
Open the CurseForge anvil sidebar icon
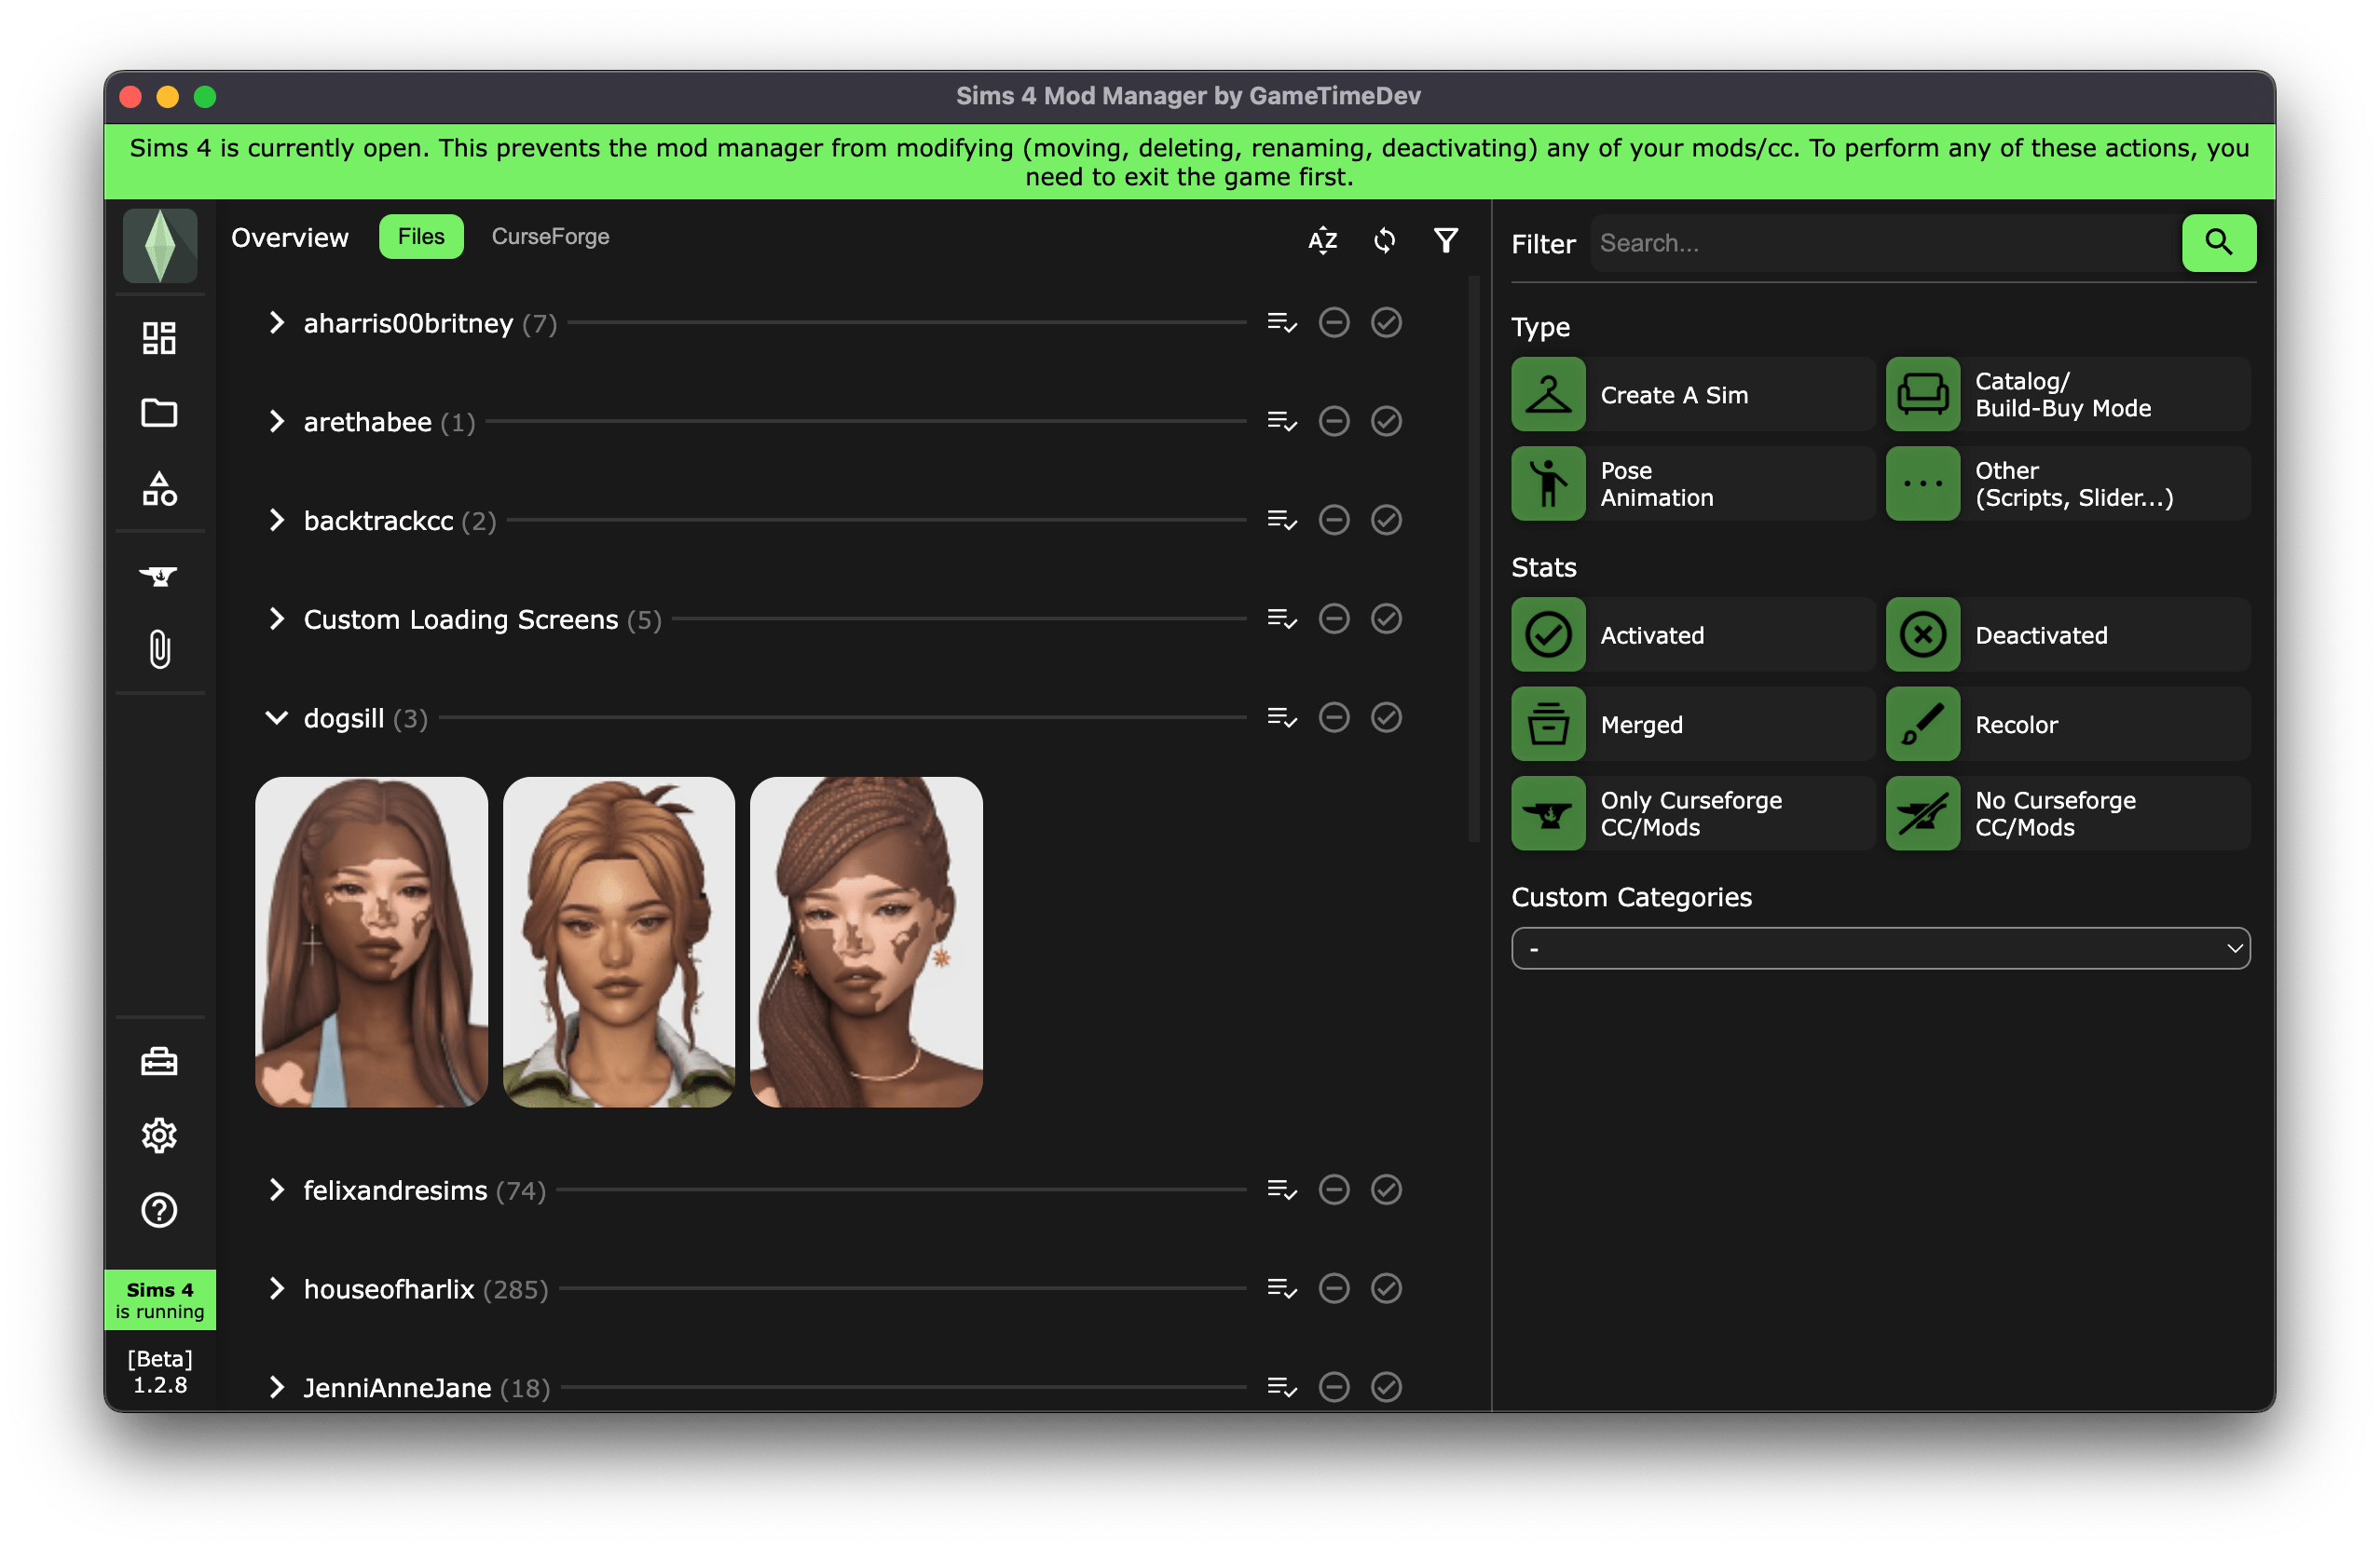click(x=160, y=576)
